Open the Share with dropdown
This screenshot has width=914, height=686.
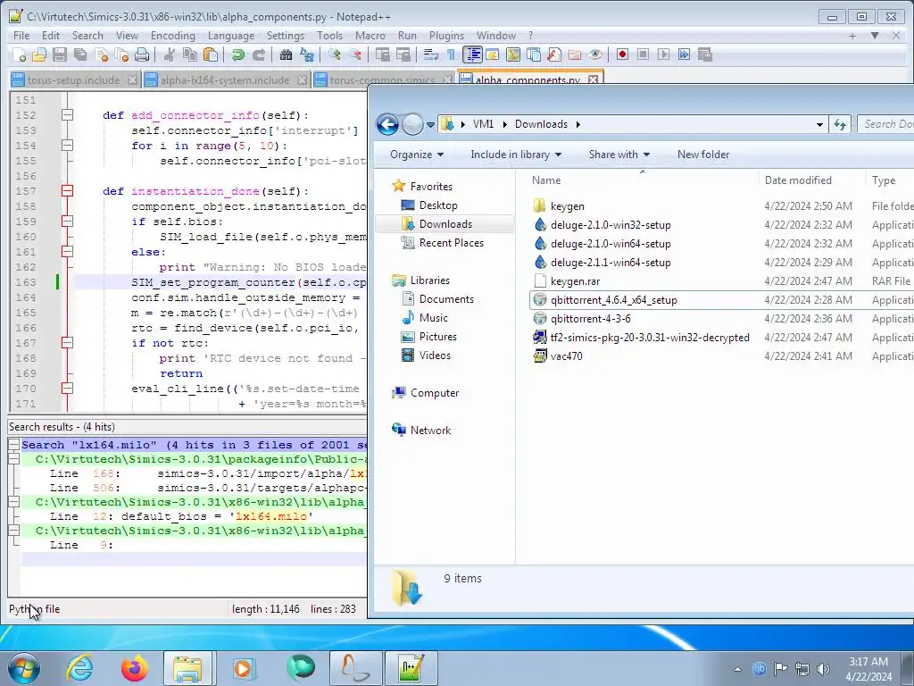coord(619,155)
